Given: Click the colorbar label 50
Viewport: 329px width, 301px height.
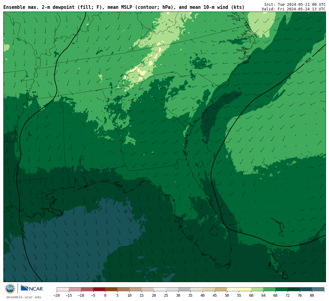Looking at the screenshot, I should (227, 295).
